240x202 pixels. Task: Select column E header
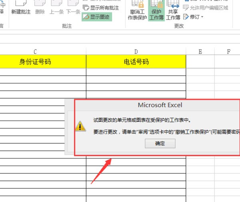click(x=200, y=51)
